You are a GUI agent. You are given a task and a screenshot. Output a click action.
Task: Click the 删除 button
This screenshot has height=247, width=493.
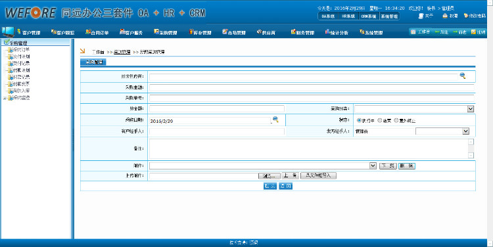pos(407,166)
